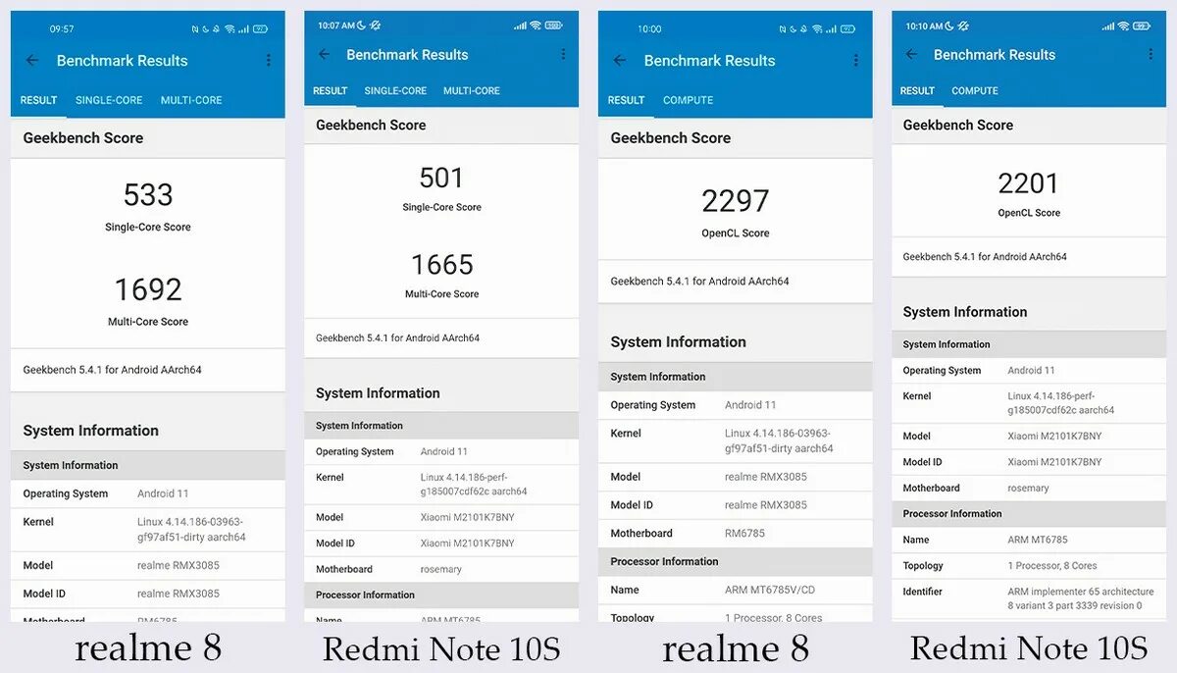Screen dimensions: 1177x673
Task: Tap Operating System row on the 10:10 AM screen
Action: [x=1029, y=371]
